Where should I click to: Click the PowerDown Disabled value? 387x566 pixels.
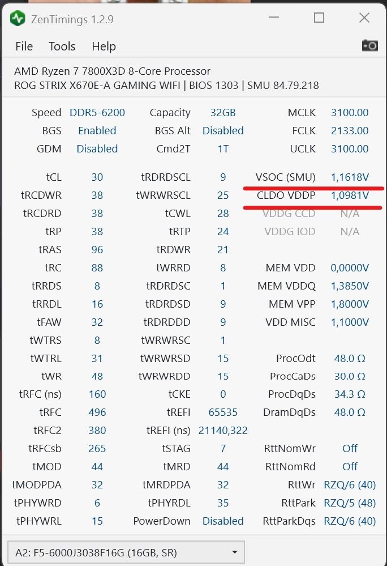tap(223, 521)
